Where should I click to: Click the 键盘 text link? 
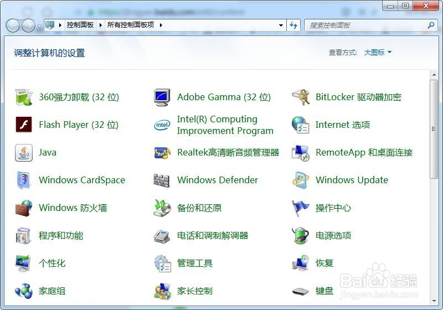pos(324,291)
